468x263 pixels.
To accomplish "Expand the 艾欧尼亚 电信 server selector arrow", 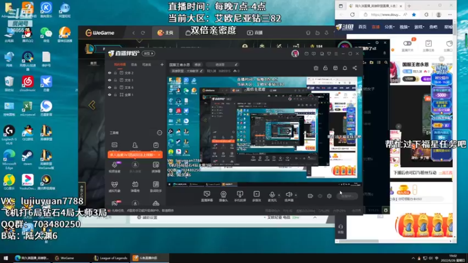I will pos(315,217).
